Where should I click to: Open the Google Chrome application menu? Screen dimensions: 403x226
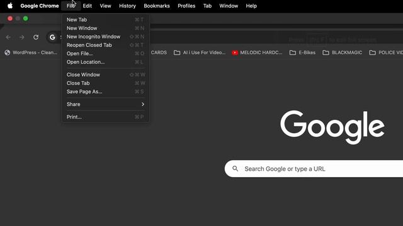pyautogui.click(x=40, y=6)
